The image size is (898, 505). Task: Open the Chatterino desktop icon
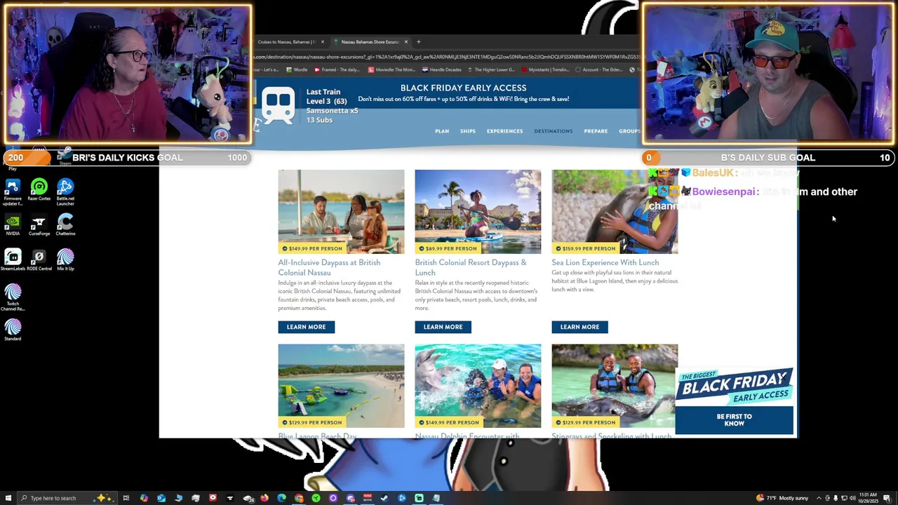[65, 224]
